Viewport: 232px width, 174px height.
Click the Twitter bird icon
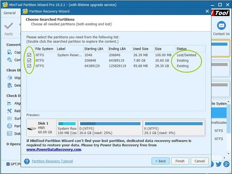pos(218,164)
